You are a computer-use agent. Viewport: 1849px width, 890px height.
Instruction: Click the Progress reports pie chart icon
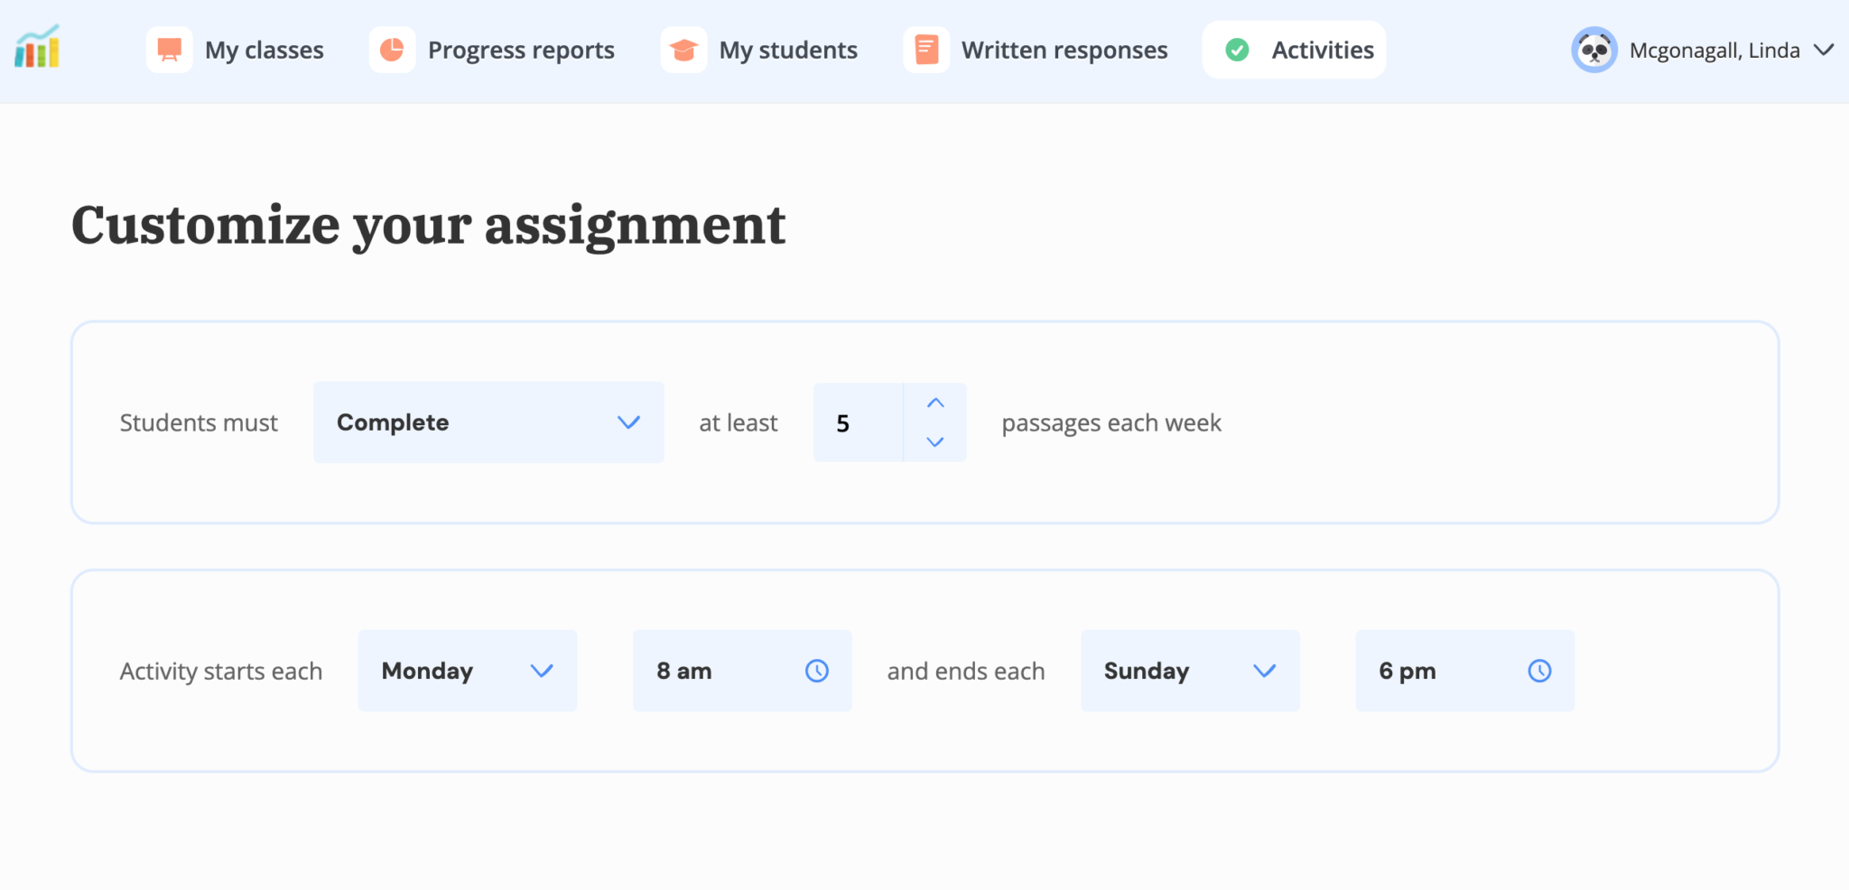click(x=392, y=50)
